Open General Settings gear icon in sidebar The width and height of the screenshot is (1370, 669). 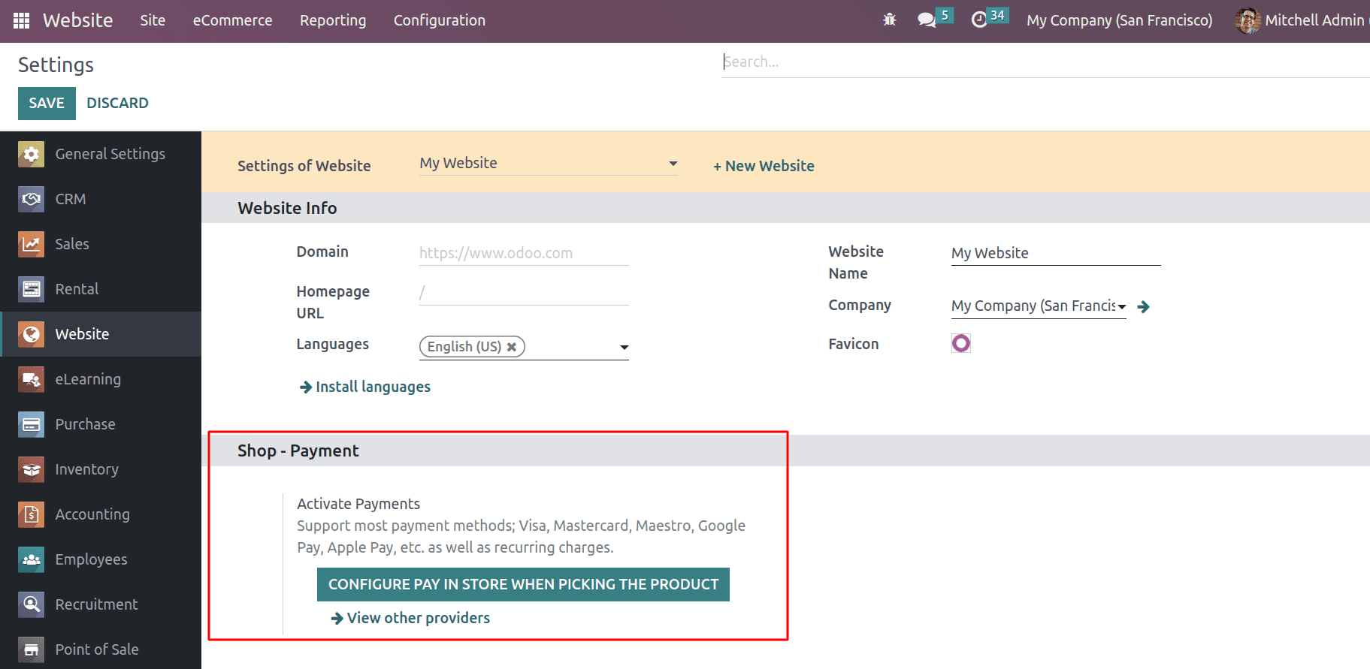(32, 154)
